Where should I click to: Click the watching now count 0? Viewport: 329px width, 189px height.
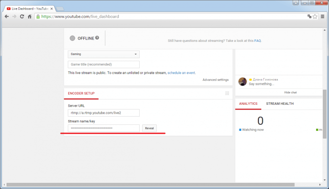coord(260,121)
